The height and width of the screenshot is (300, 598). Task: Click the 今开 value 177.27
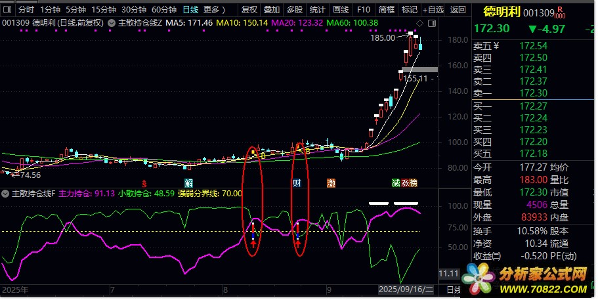tap(533, 167)
